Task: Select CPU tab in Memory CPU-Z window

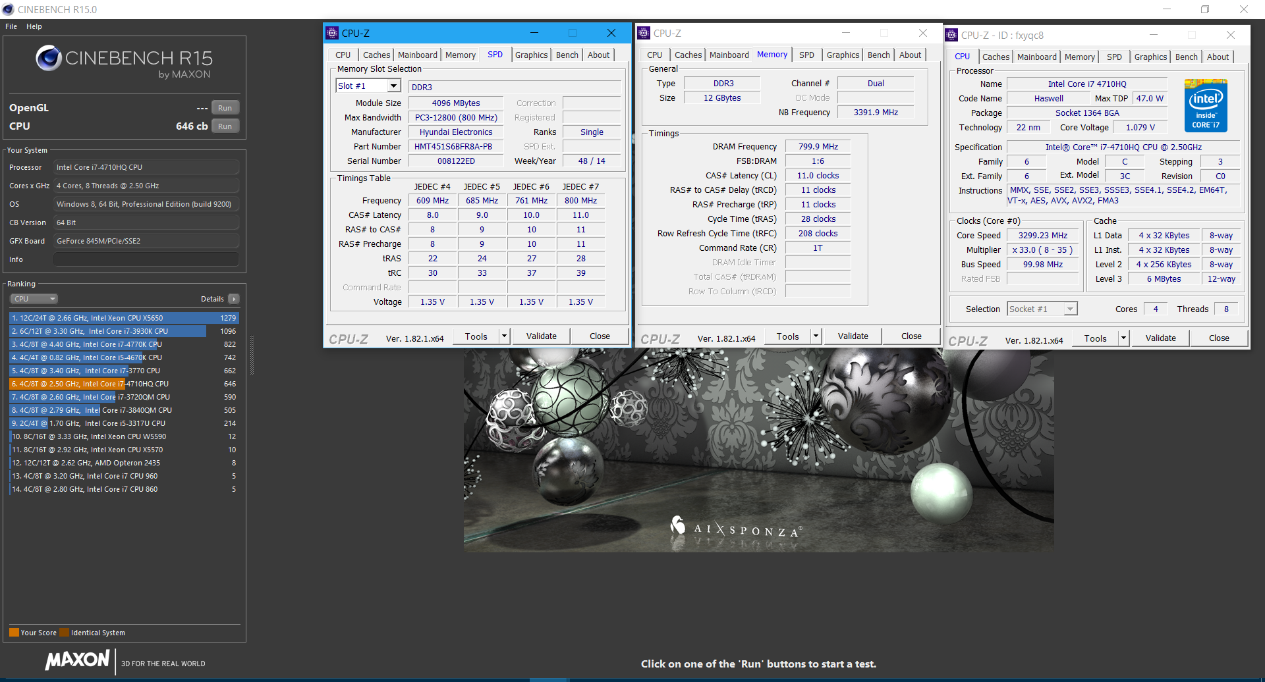Action: pos(655,55)
